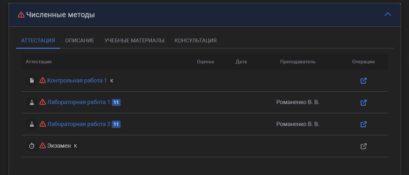
Task: Click the warning icon next to Численные методы
Action: coord(21,15)
